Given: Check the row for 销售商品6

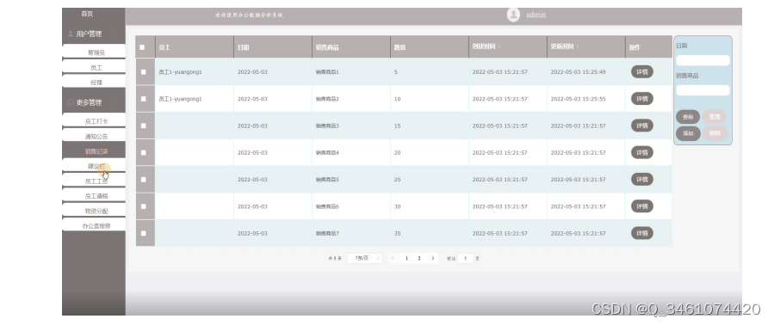Looking at the screenshot, I should point(144,206).
